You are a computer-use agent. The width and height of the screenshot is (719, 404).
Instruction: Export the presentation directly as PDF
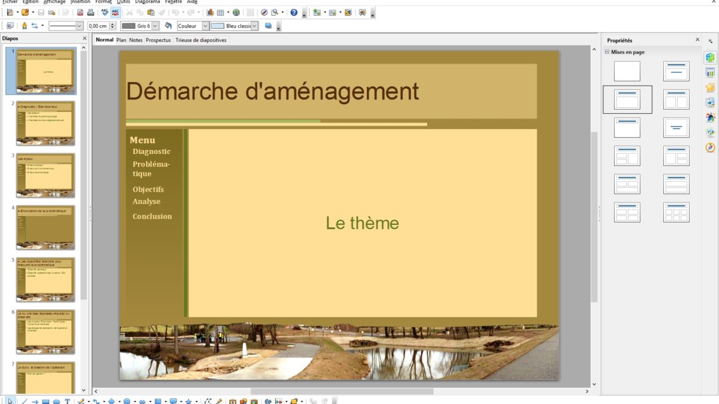coord(80,13)
